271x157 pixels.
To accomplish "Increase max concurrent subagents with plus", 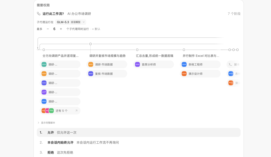I will [x=61, y=29].
